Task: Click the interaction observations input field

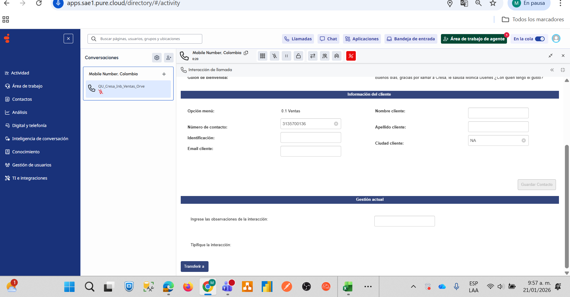Action: (404, 221)
